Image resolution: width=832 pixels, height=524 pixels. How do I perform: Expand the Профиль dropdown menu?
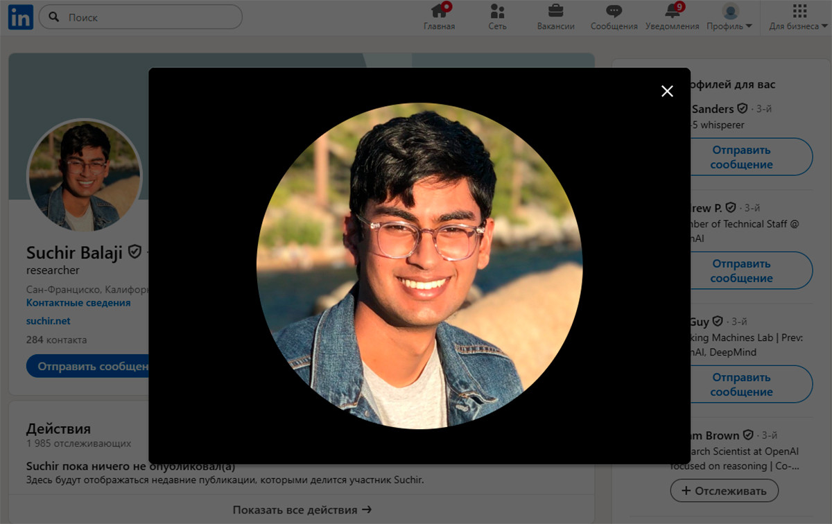point(729,18)
